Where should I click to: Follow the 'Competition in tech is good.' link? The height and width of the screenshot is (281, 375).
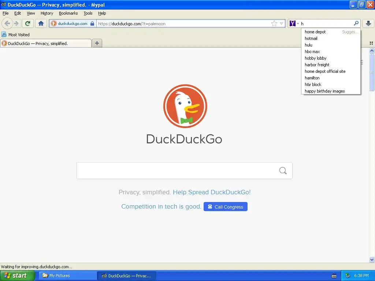tap(161, 206)
